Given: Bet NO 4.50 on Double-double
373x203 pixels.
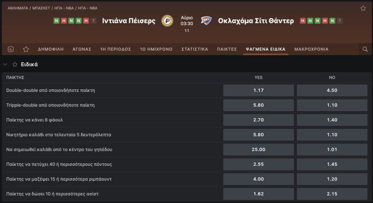Looking at the screenshot, I should 332,90.
